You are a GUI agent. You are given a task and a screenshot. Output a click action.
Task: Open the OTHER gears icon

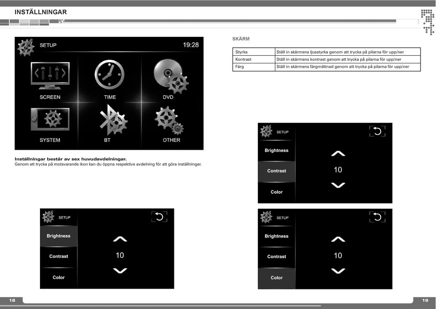click(x=169, y=120)
